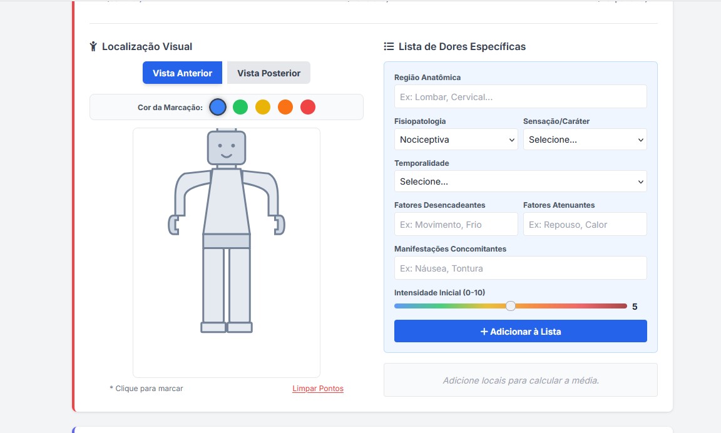Click the Intensidade Inicial slider handle

coord(511,306)
